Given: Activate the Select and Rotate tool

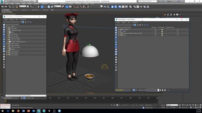Looking at the screenshot, I should tap(45, 7).
